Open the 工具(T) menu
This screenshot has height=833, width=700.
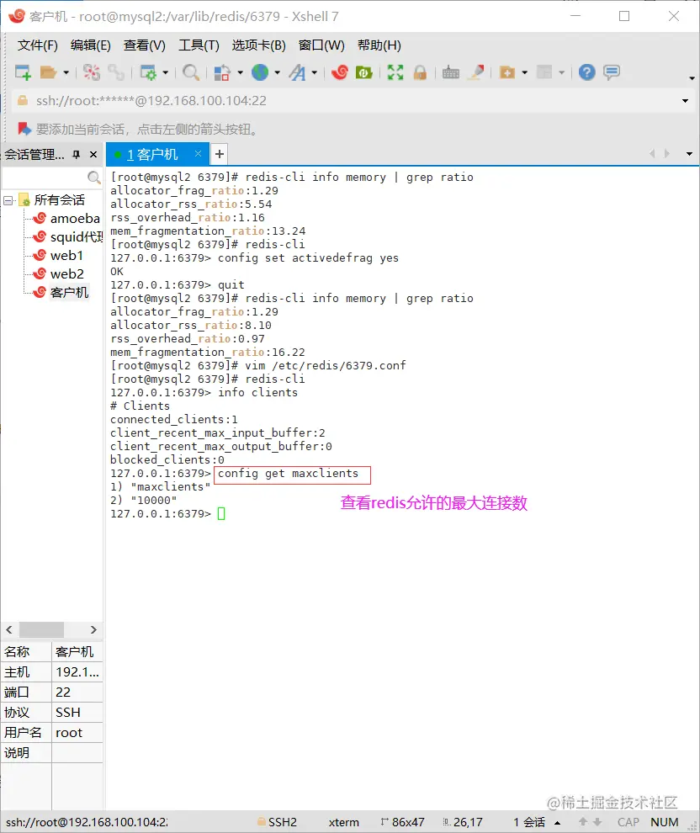(x=199, y=45)
